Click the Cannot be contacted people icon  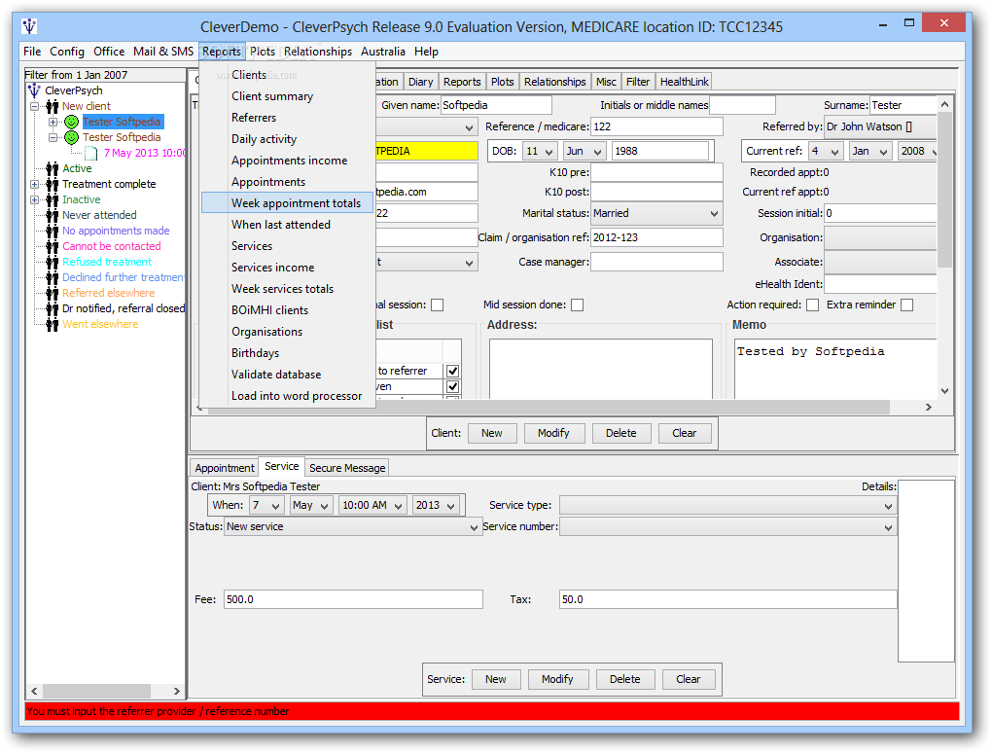53,246
